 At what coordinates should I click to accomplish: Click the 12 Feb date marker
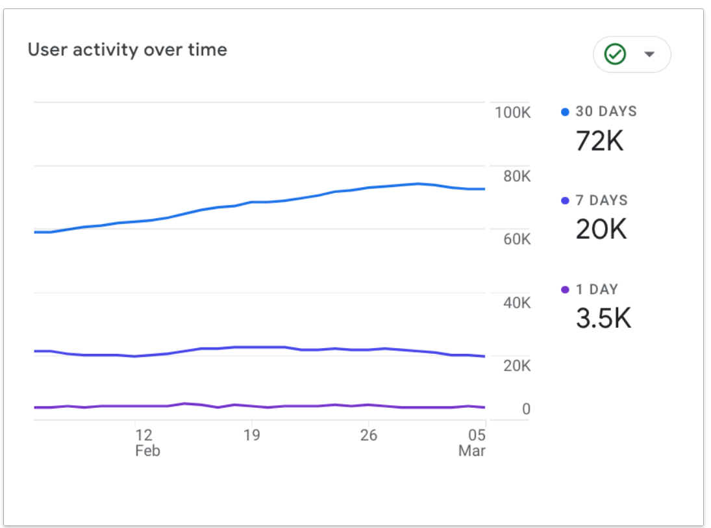(147, 443)
